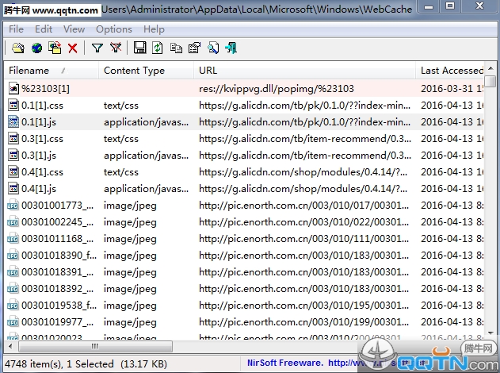Click the globe open-in-browser icon
500x373 pixels.
36,48
